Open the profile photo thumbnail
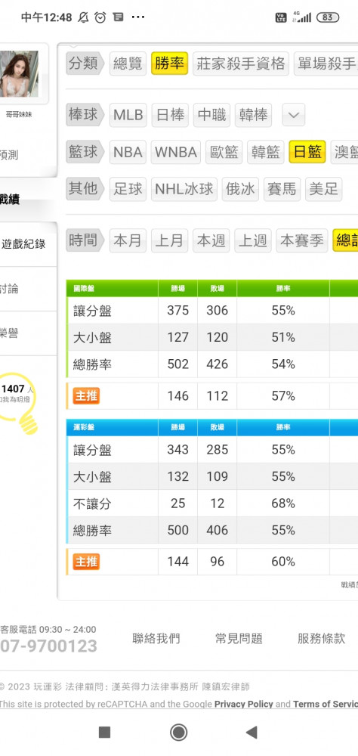Viewport: 358px width, 756px height. (x=20, y=74)
